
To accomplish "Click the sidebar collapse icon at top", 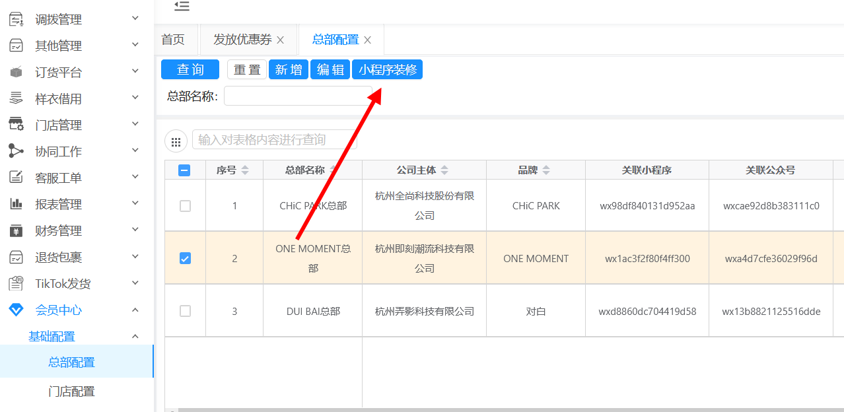I will click(182, 6).
